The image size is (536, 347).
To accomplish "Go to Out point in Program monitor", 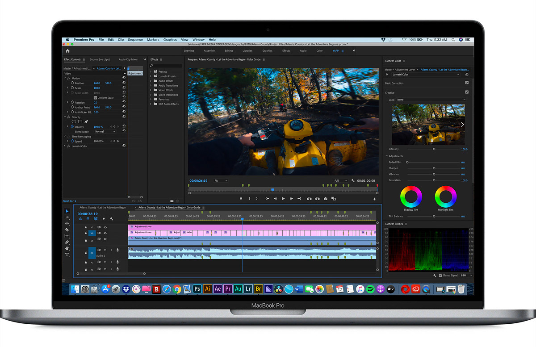I will [299, 199].
